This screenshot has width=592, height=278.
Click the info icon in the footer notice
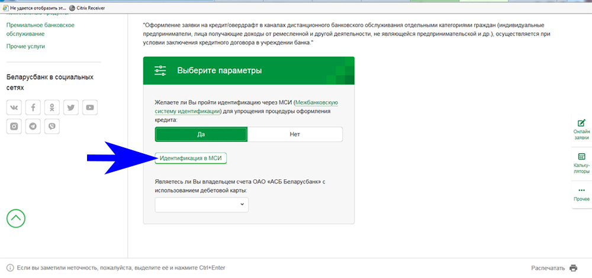point(10,268)
